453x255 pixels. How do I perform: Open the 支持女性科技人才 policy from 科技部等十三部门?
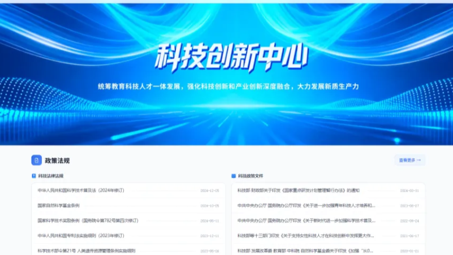tap(306, 235)
